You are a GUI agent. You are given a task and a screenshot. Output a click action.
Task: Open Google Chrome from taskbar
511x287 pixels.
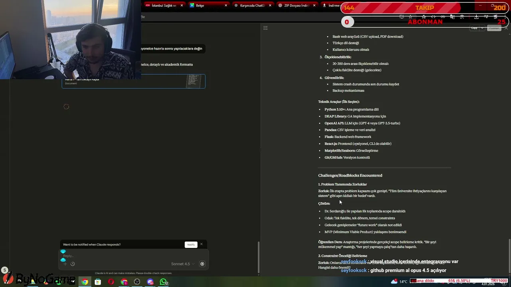tap(85, 282)
